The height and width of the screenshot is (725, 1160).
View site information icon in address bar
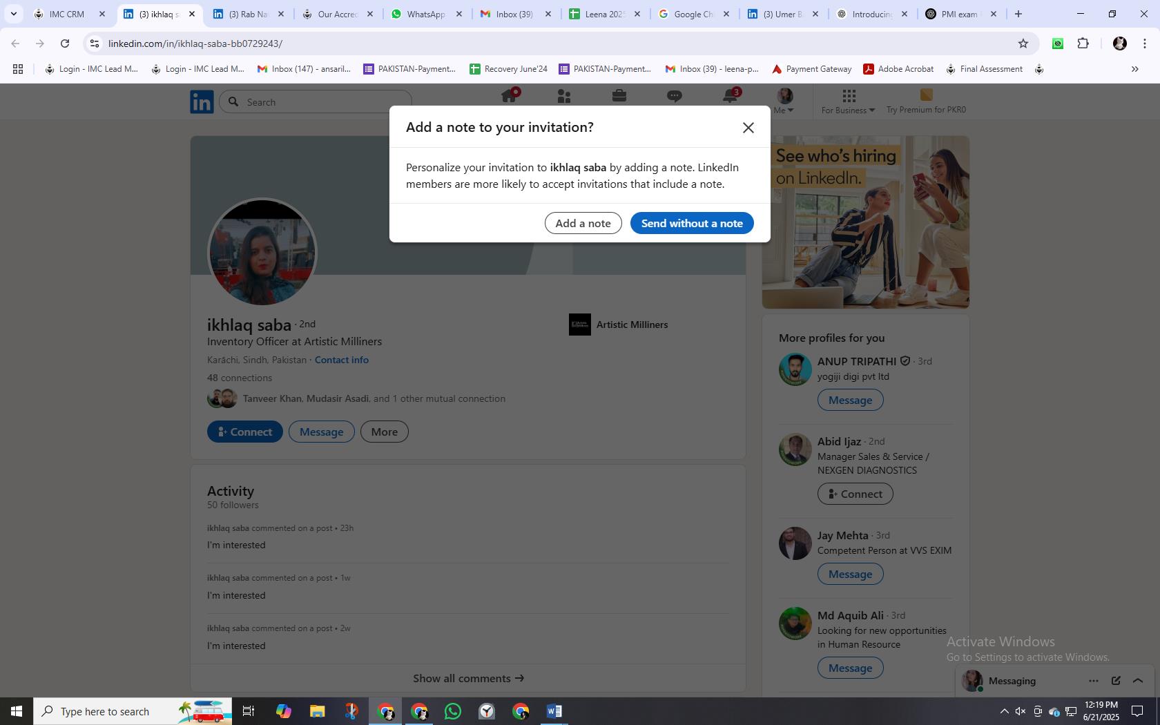tap(95, 43)
